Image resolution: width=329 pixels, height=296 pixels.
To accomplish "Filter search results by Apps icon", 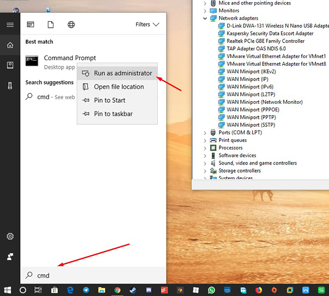I will pyautogui.click(x=31, y=25).
